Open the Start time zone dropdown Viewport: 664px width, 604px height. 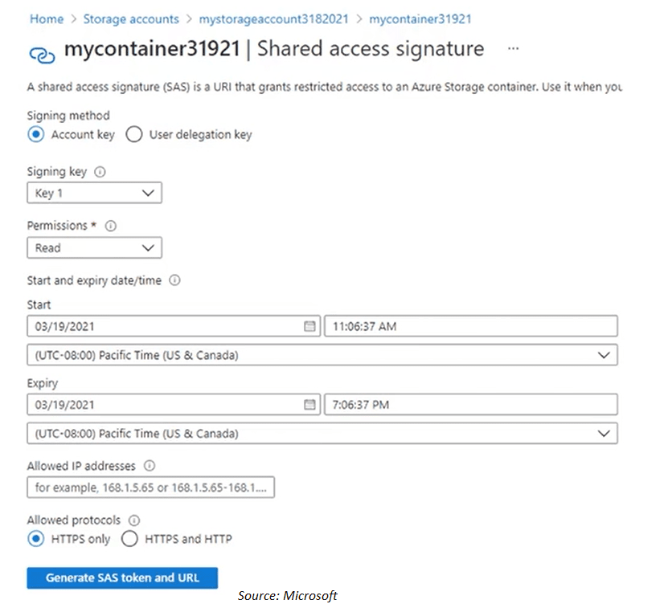click(322, 355)
